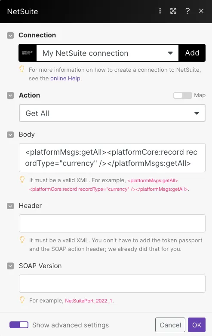Image resolution: width=212 pixels, height=336 pixels.
Task: Click the lightbulb hint under Connection
Action: click(x=22, y=69)
